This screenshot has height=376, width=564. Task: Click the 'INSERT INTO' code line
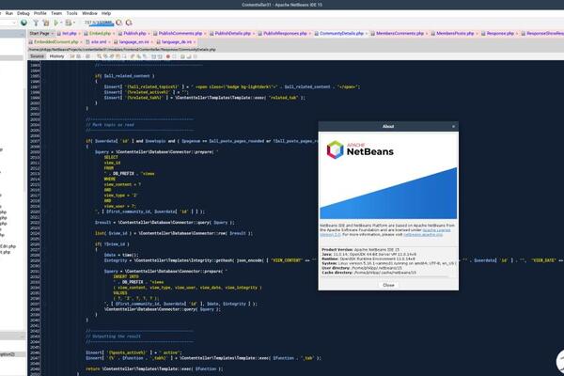tap(126, 276)
